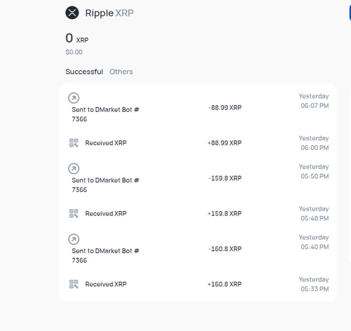The height and width of the screenshot is (331, 351).
Task: Click QR icon beside +88.99 XRP received
Action: tap(74, 143)
